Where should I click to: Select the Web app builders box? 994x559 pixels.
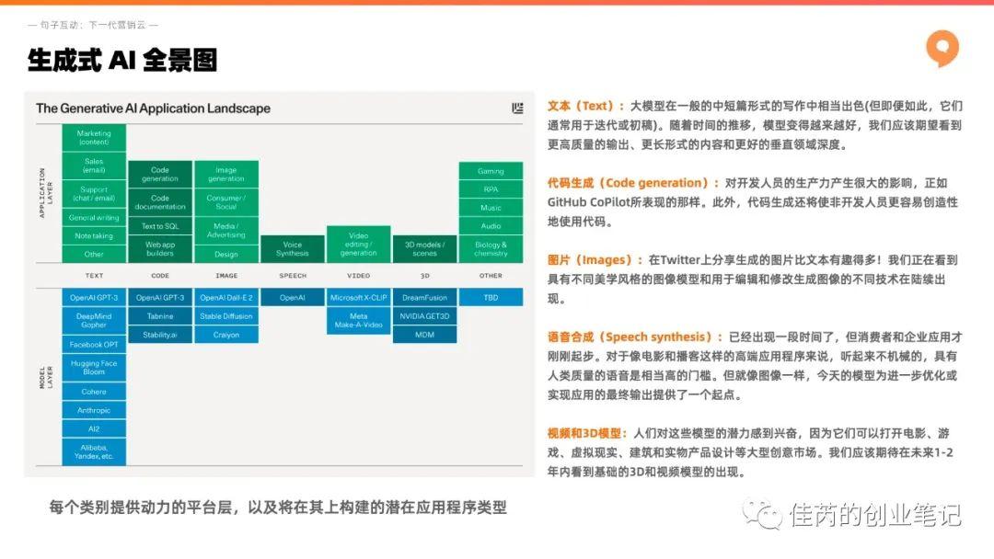coord(160,249)
